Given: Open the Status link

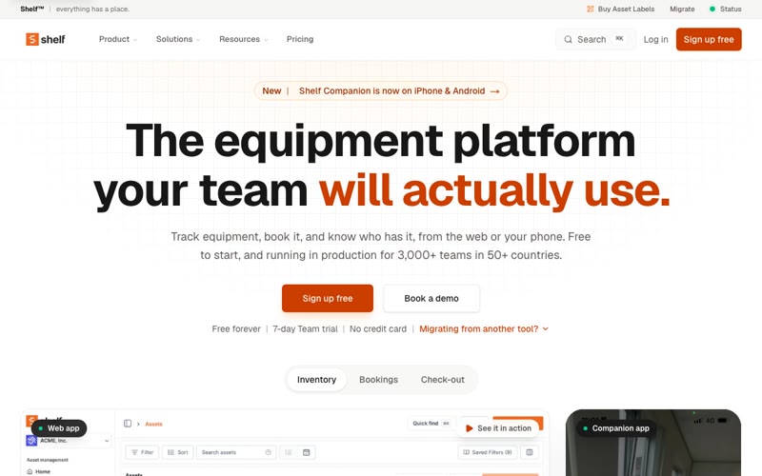Looking at the screenshot, I should 726,9.
